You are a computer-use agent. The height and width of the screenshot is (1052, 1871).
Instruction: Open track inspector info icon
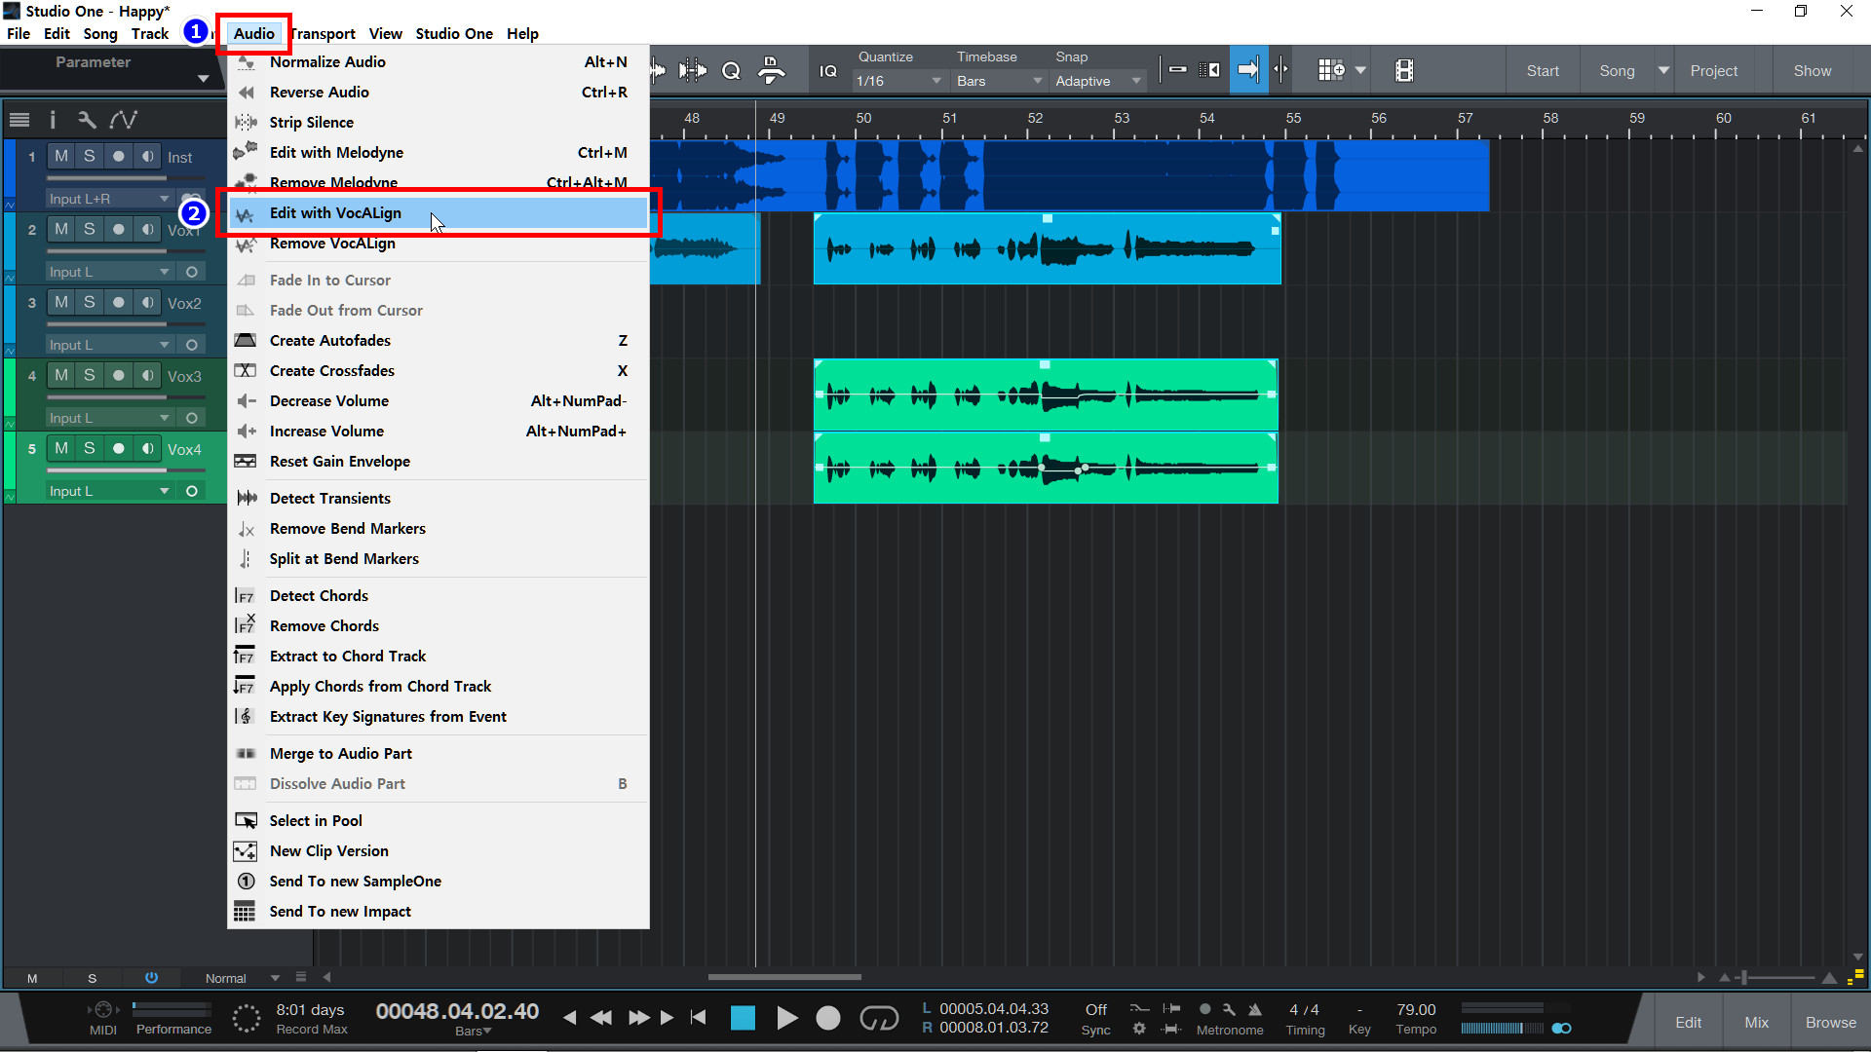[52, 120]
